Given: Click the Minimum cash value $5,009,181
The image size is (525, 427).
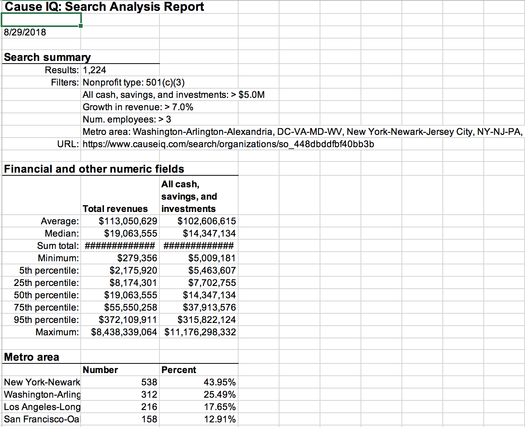Looking at the screenshot, I should pos(212,258).
